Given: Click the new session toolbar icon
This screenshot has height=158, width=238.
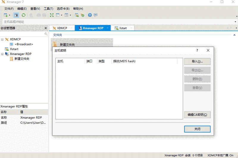Looking at the screenshot, I should pyautogui.click(x=6, y=15).
